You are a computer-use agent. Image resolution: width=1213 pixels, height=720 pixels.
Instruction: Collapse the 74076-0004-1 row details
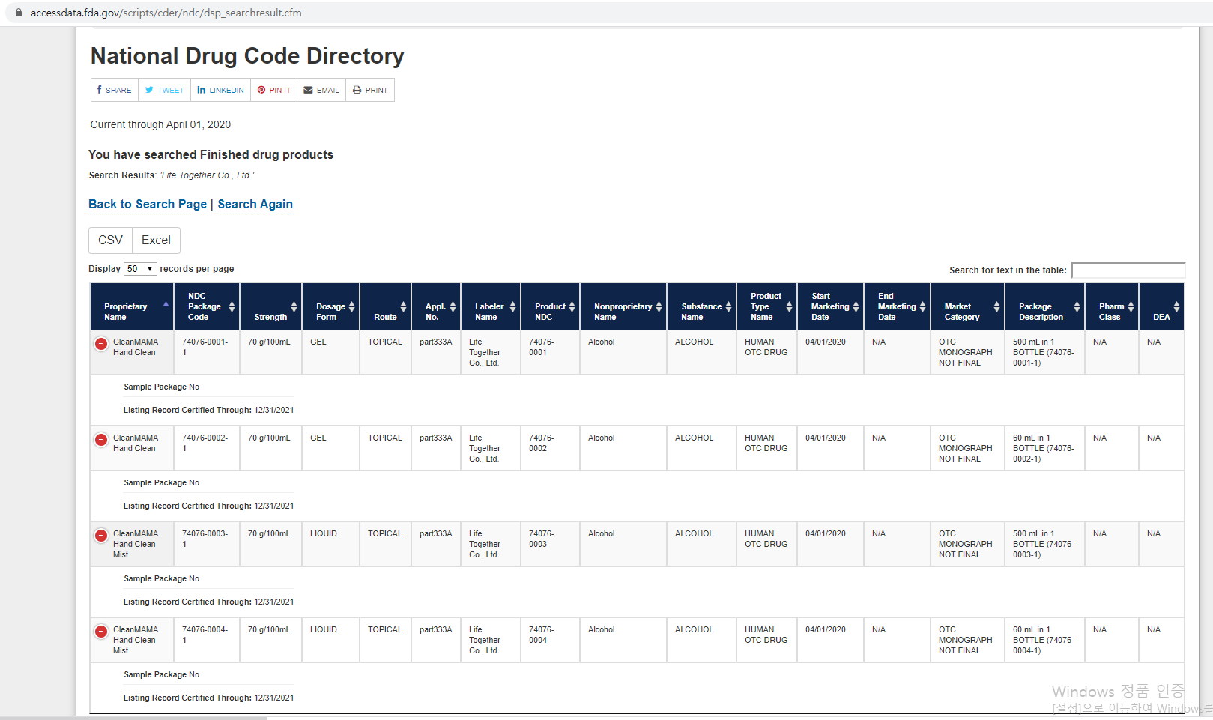coord(101,632)
